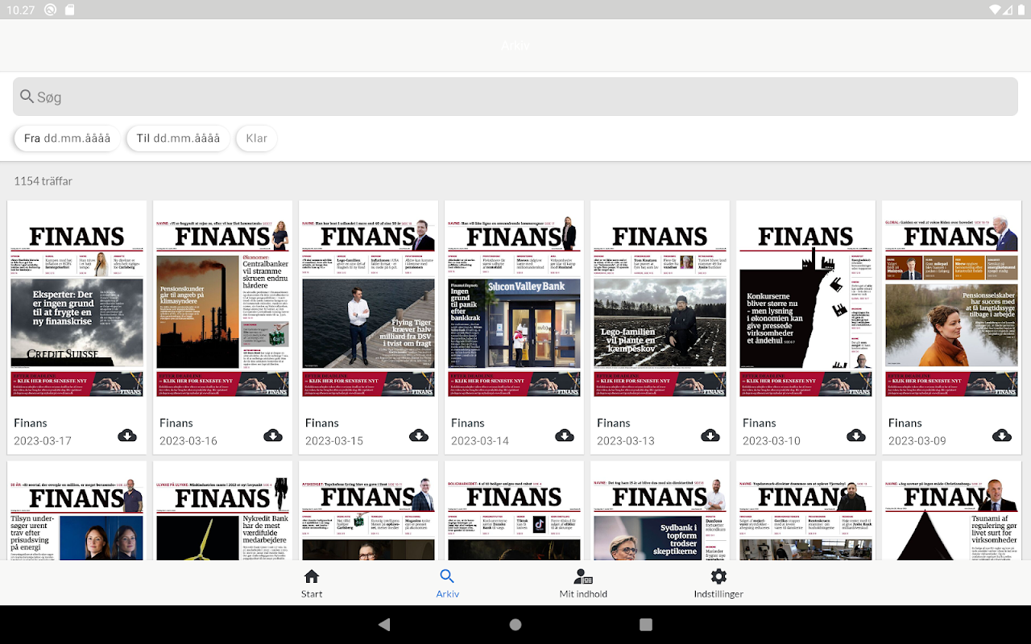Click the Arkiv title in the header
The height and width of the screenshot is (644, 1031).
click(515, 45)
